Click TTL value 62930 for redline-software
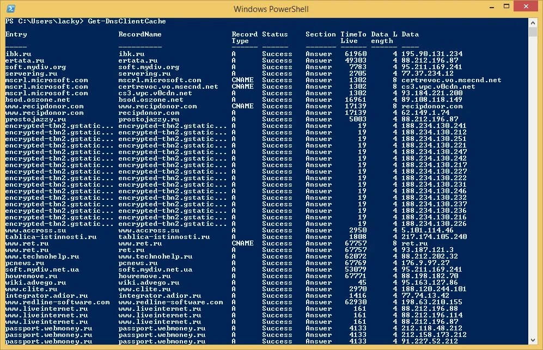 (x=356, y=303)
